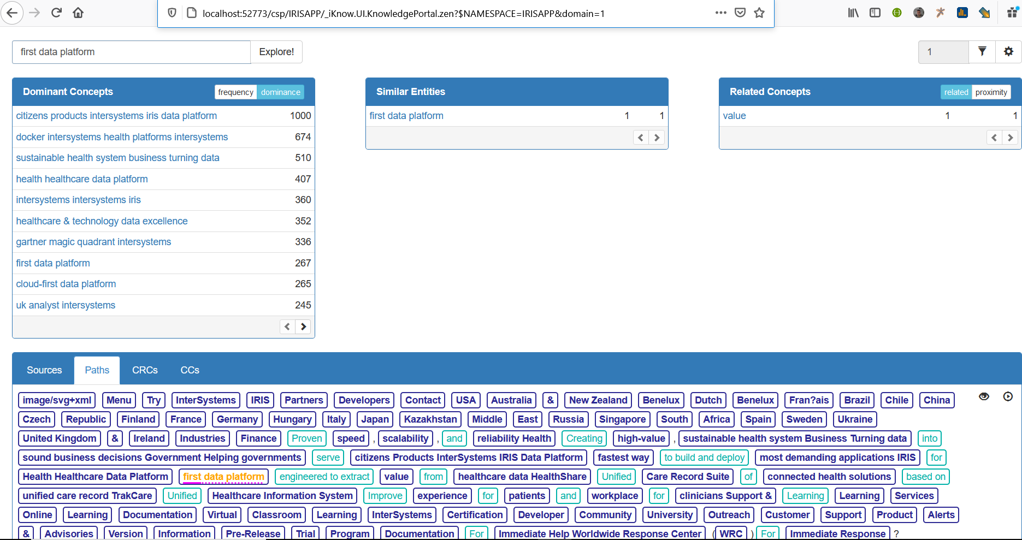The width and height of the screenshot is (1022, 540).
Task: Click the search field with first data platform
Action: pyautogui.click(x=131, y=52)
